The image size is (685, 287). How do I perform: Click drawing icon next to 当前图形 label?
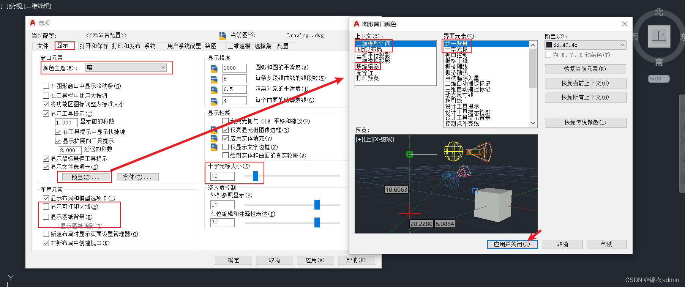[x=223, y=36]
